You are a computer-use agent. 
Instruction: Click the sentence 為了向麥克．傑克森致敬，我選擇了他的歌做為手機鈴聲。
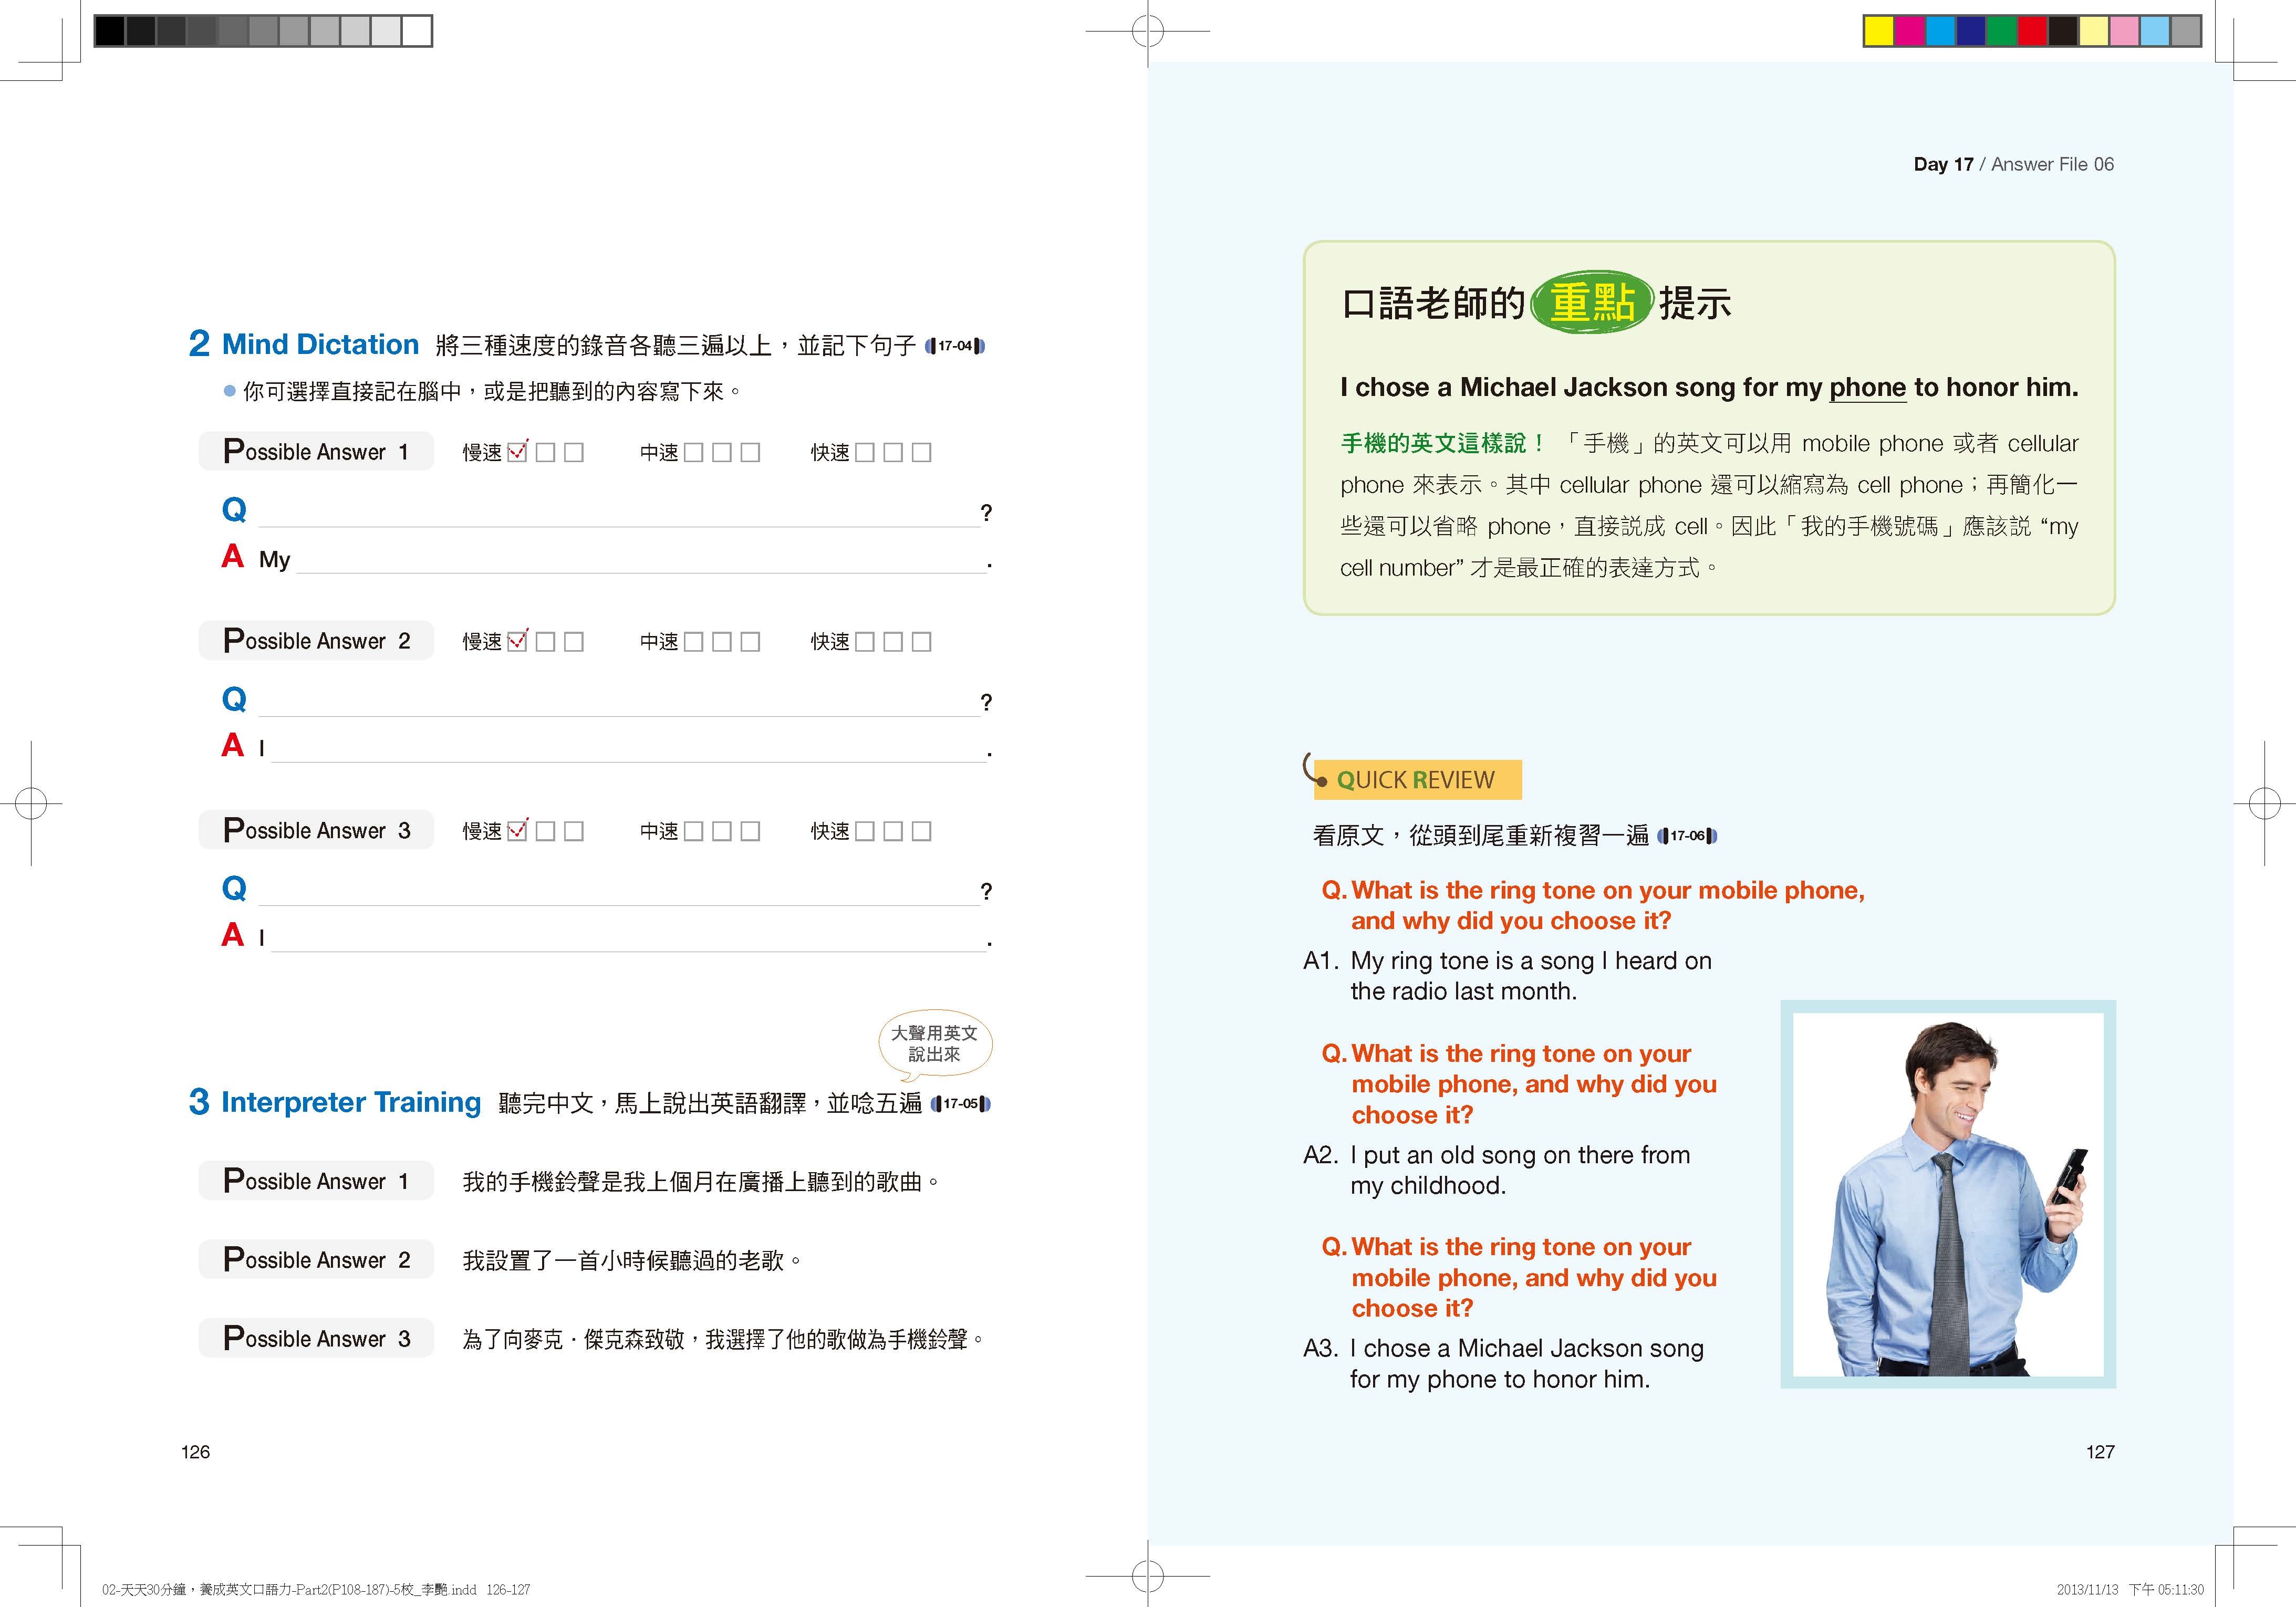point(724,1340)
